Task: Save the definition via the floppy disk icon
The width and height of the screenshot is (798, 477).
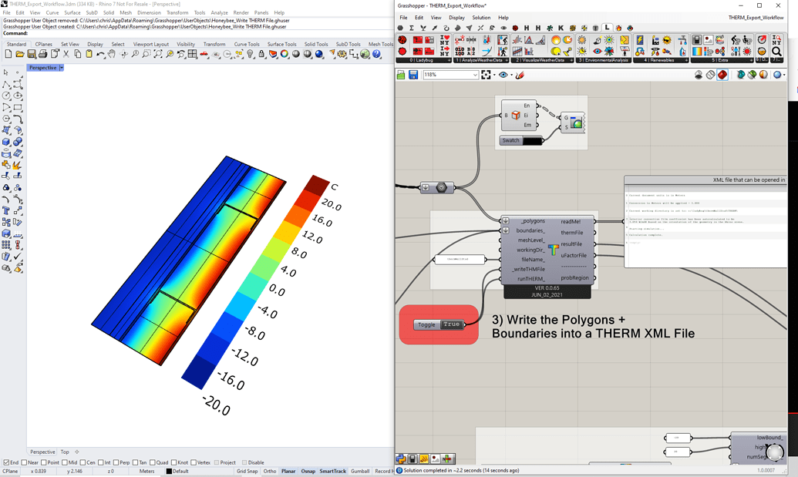Action: pos(414,75)
